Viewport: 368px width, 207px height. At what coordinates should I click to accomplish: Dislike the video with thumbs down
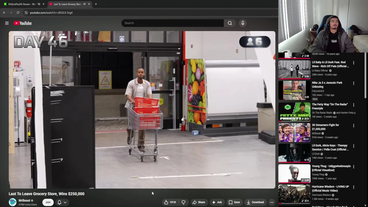point(183,202)
